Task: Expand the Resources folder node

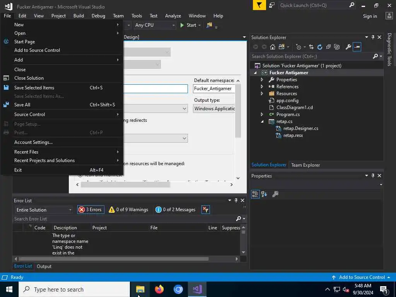Action: [x=262, y=94]
